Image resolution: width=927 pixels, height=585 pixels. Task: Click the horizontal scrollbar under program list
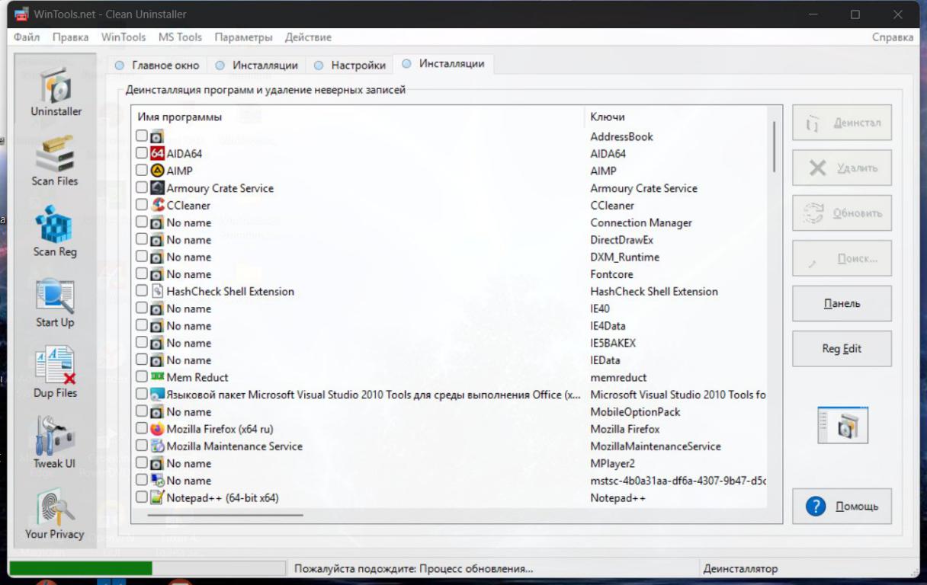226,515
